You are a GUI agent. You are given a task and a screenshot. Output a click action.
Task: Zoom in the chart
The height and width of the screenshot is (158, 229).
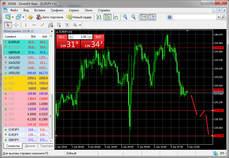pyautogui.click(x=125, y=17)
